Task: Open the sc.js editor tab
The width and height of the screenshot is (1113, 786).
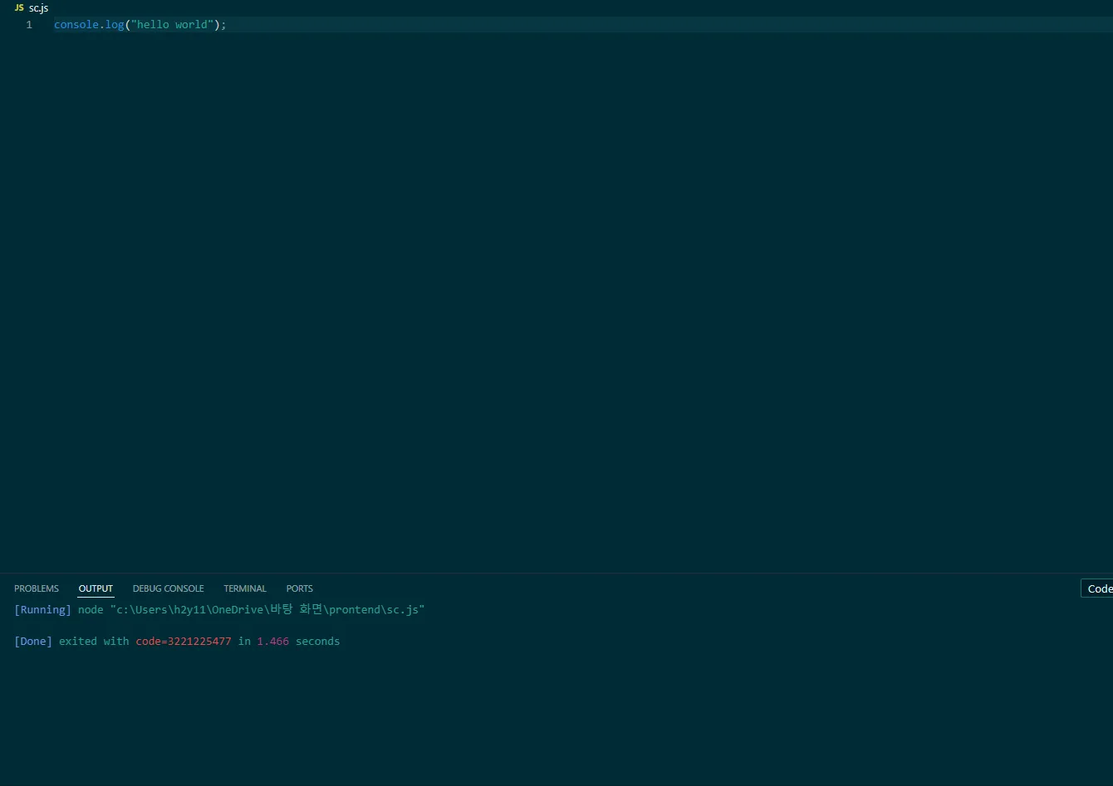Action: pos(32,8)
